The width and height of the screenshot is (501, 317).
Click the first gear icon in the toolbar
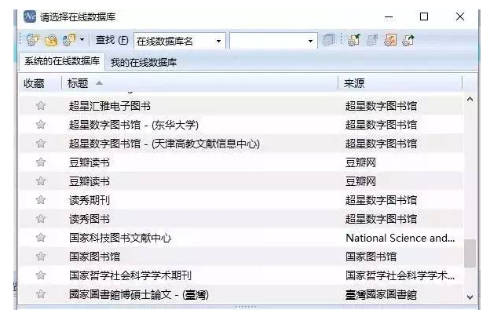(32, 40)
